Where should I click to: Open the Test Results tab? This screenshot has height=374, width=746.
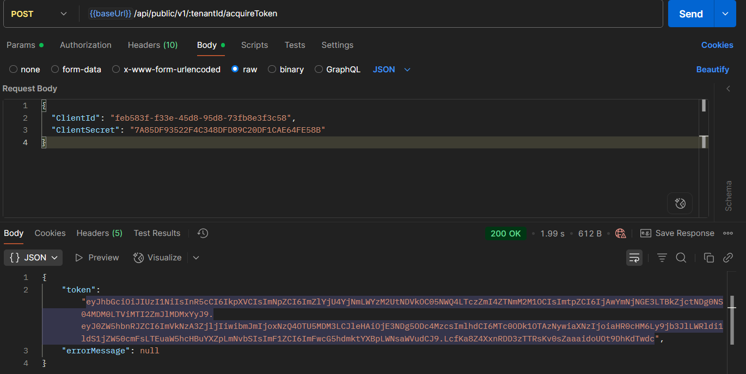point(157,233)
